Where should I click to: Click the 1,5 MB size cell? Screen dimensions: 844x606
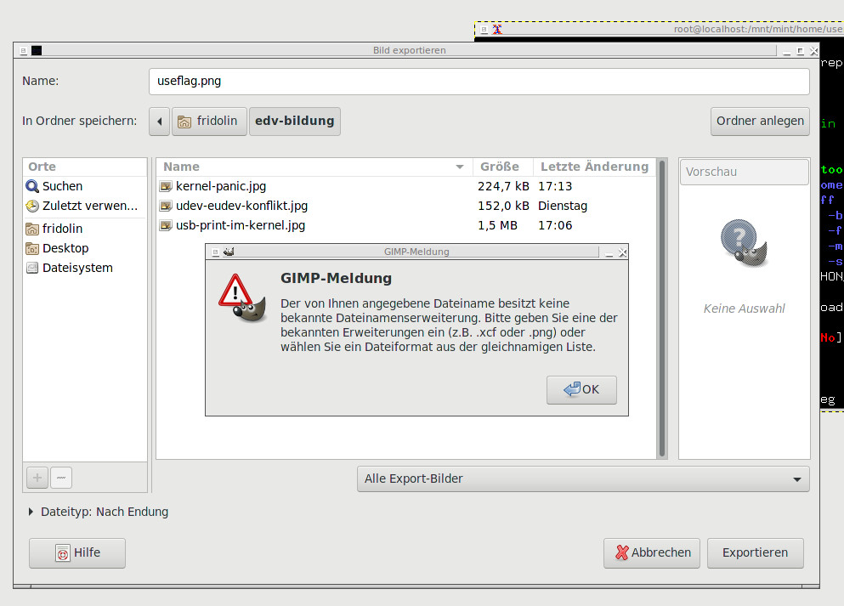click(497, 225)
